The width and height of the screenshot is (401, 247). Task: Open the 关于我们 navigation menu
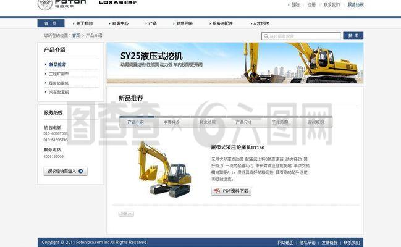pyautogui.click(x=84, y=23)
